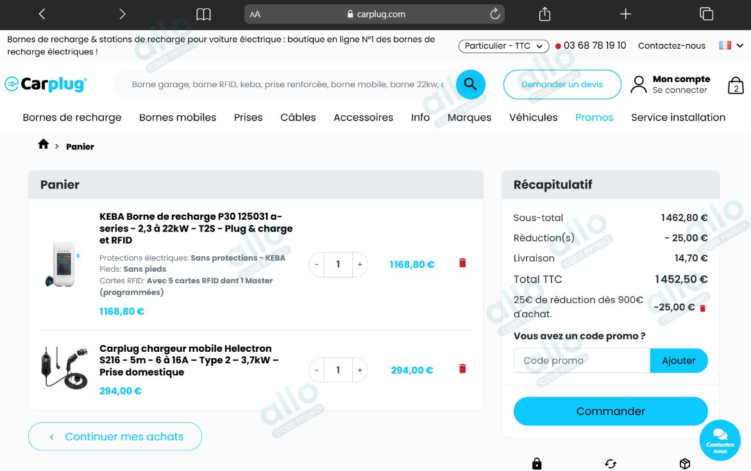This screenshot has height=471, width=751.
Task: Remove the Helectron mobile charger item
Action: (x=462, y=368)
